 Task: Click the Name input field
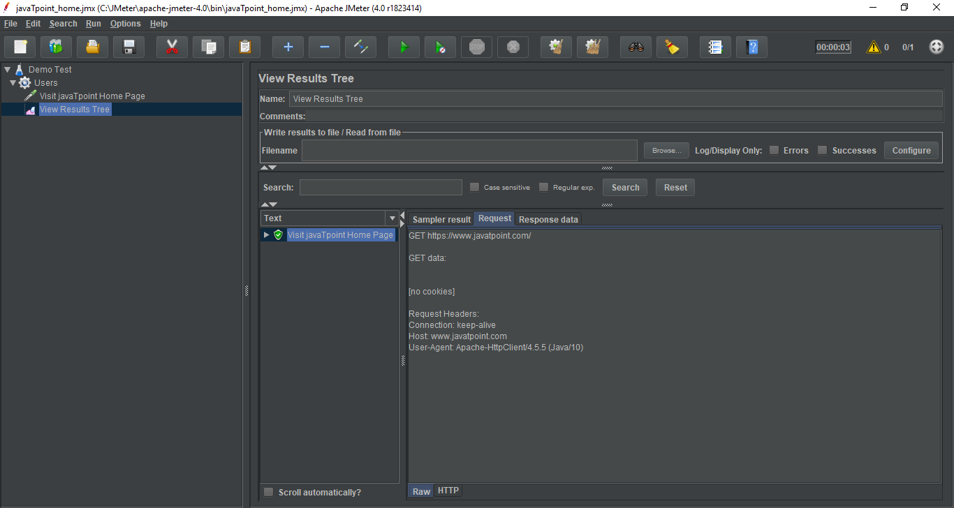(x=616, y=98)
